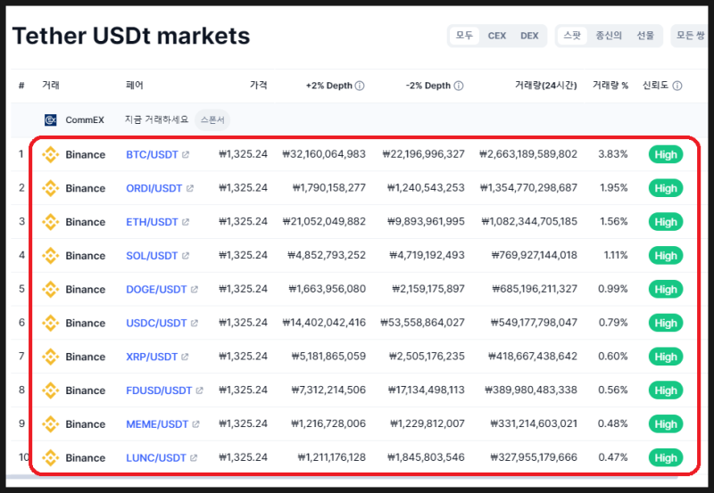714x493 pixels.
Task: Click the Binance logo in LUNC/USDT row
Action: [51, 457]
